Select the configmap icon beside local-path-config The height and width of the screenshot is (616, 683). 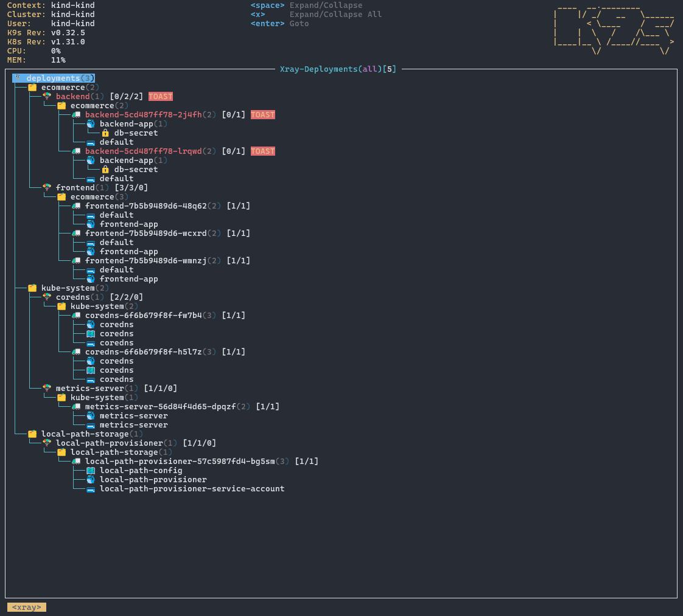[x=91, y=470]
